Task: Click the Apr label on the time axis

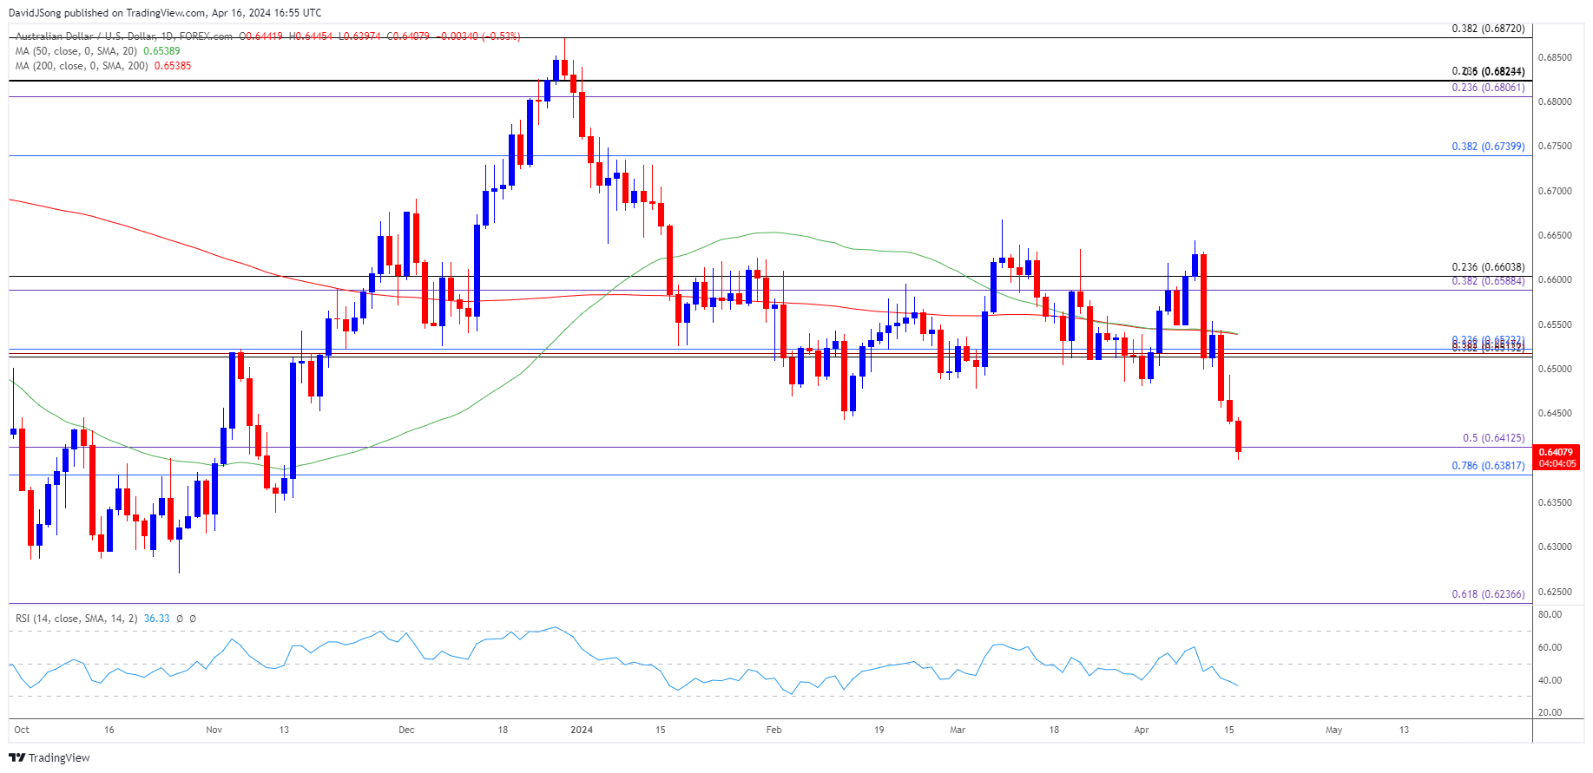Action: [x=1142, y=730]
